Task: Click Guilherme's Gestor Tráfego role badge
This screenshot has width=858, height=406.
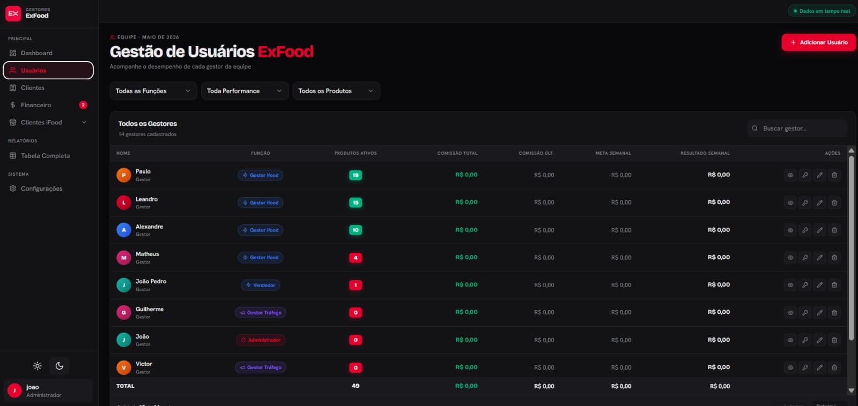Action: point(261,313)
